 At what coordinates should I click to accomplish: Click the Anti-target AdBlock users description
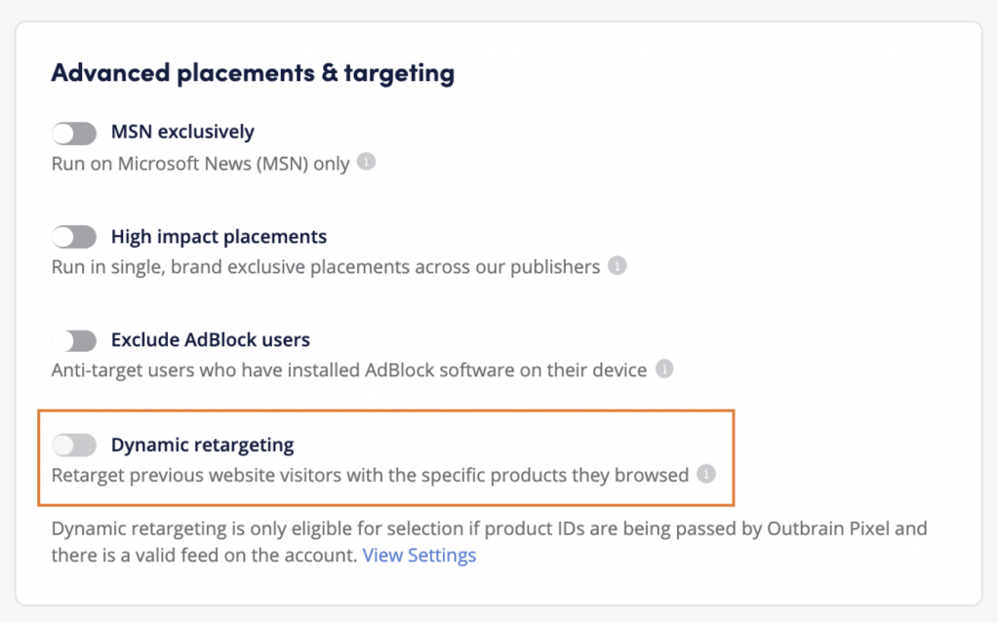click(348, 370)
